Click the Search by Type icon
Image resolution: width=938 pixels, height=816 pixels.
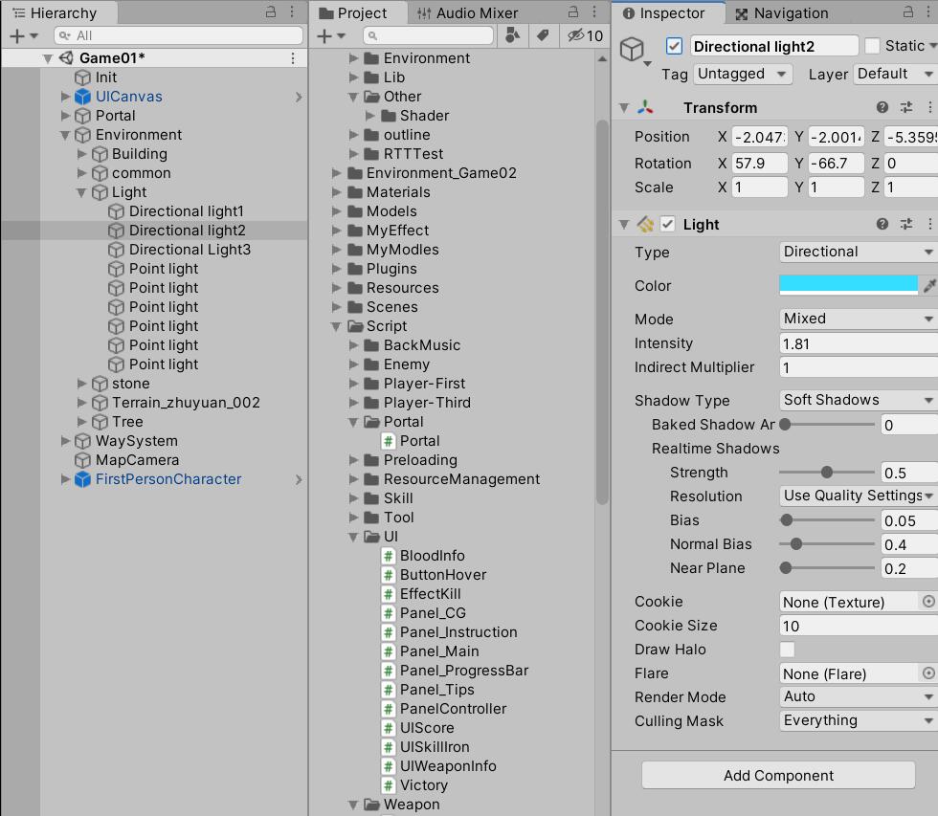[513, 35]
